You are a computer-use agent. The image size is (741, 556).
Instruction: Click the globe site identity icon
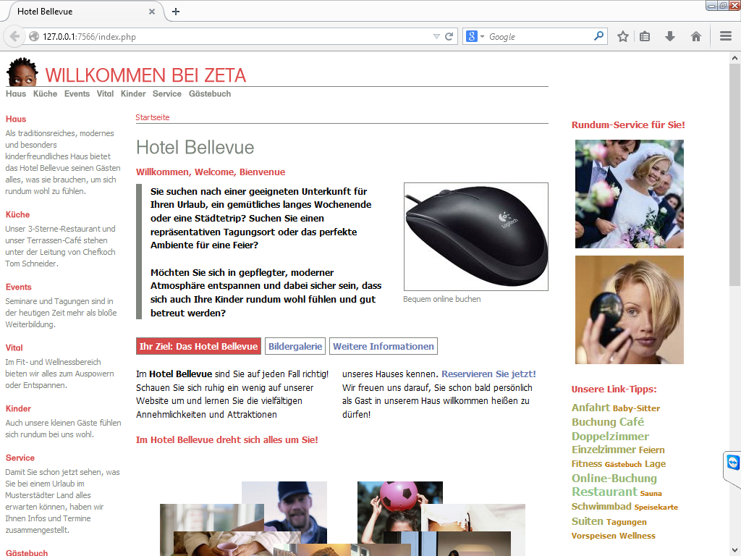pyautogui.click(x=33, y=36)
